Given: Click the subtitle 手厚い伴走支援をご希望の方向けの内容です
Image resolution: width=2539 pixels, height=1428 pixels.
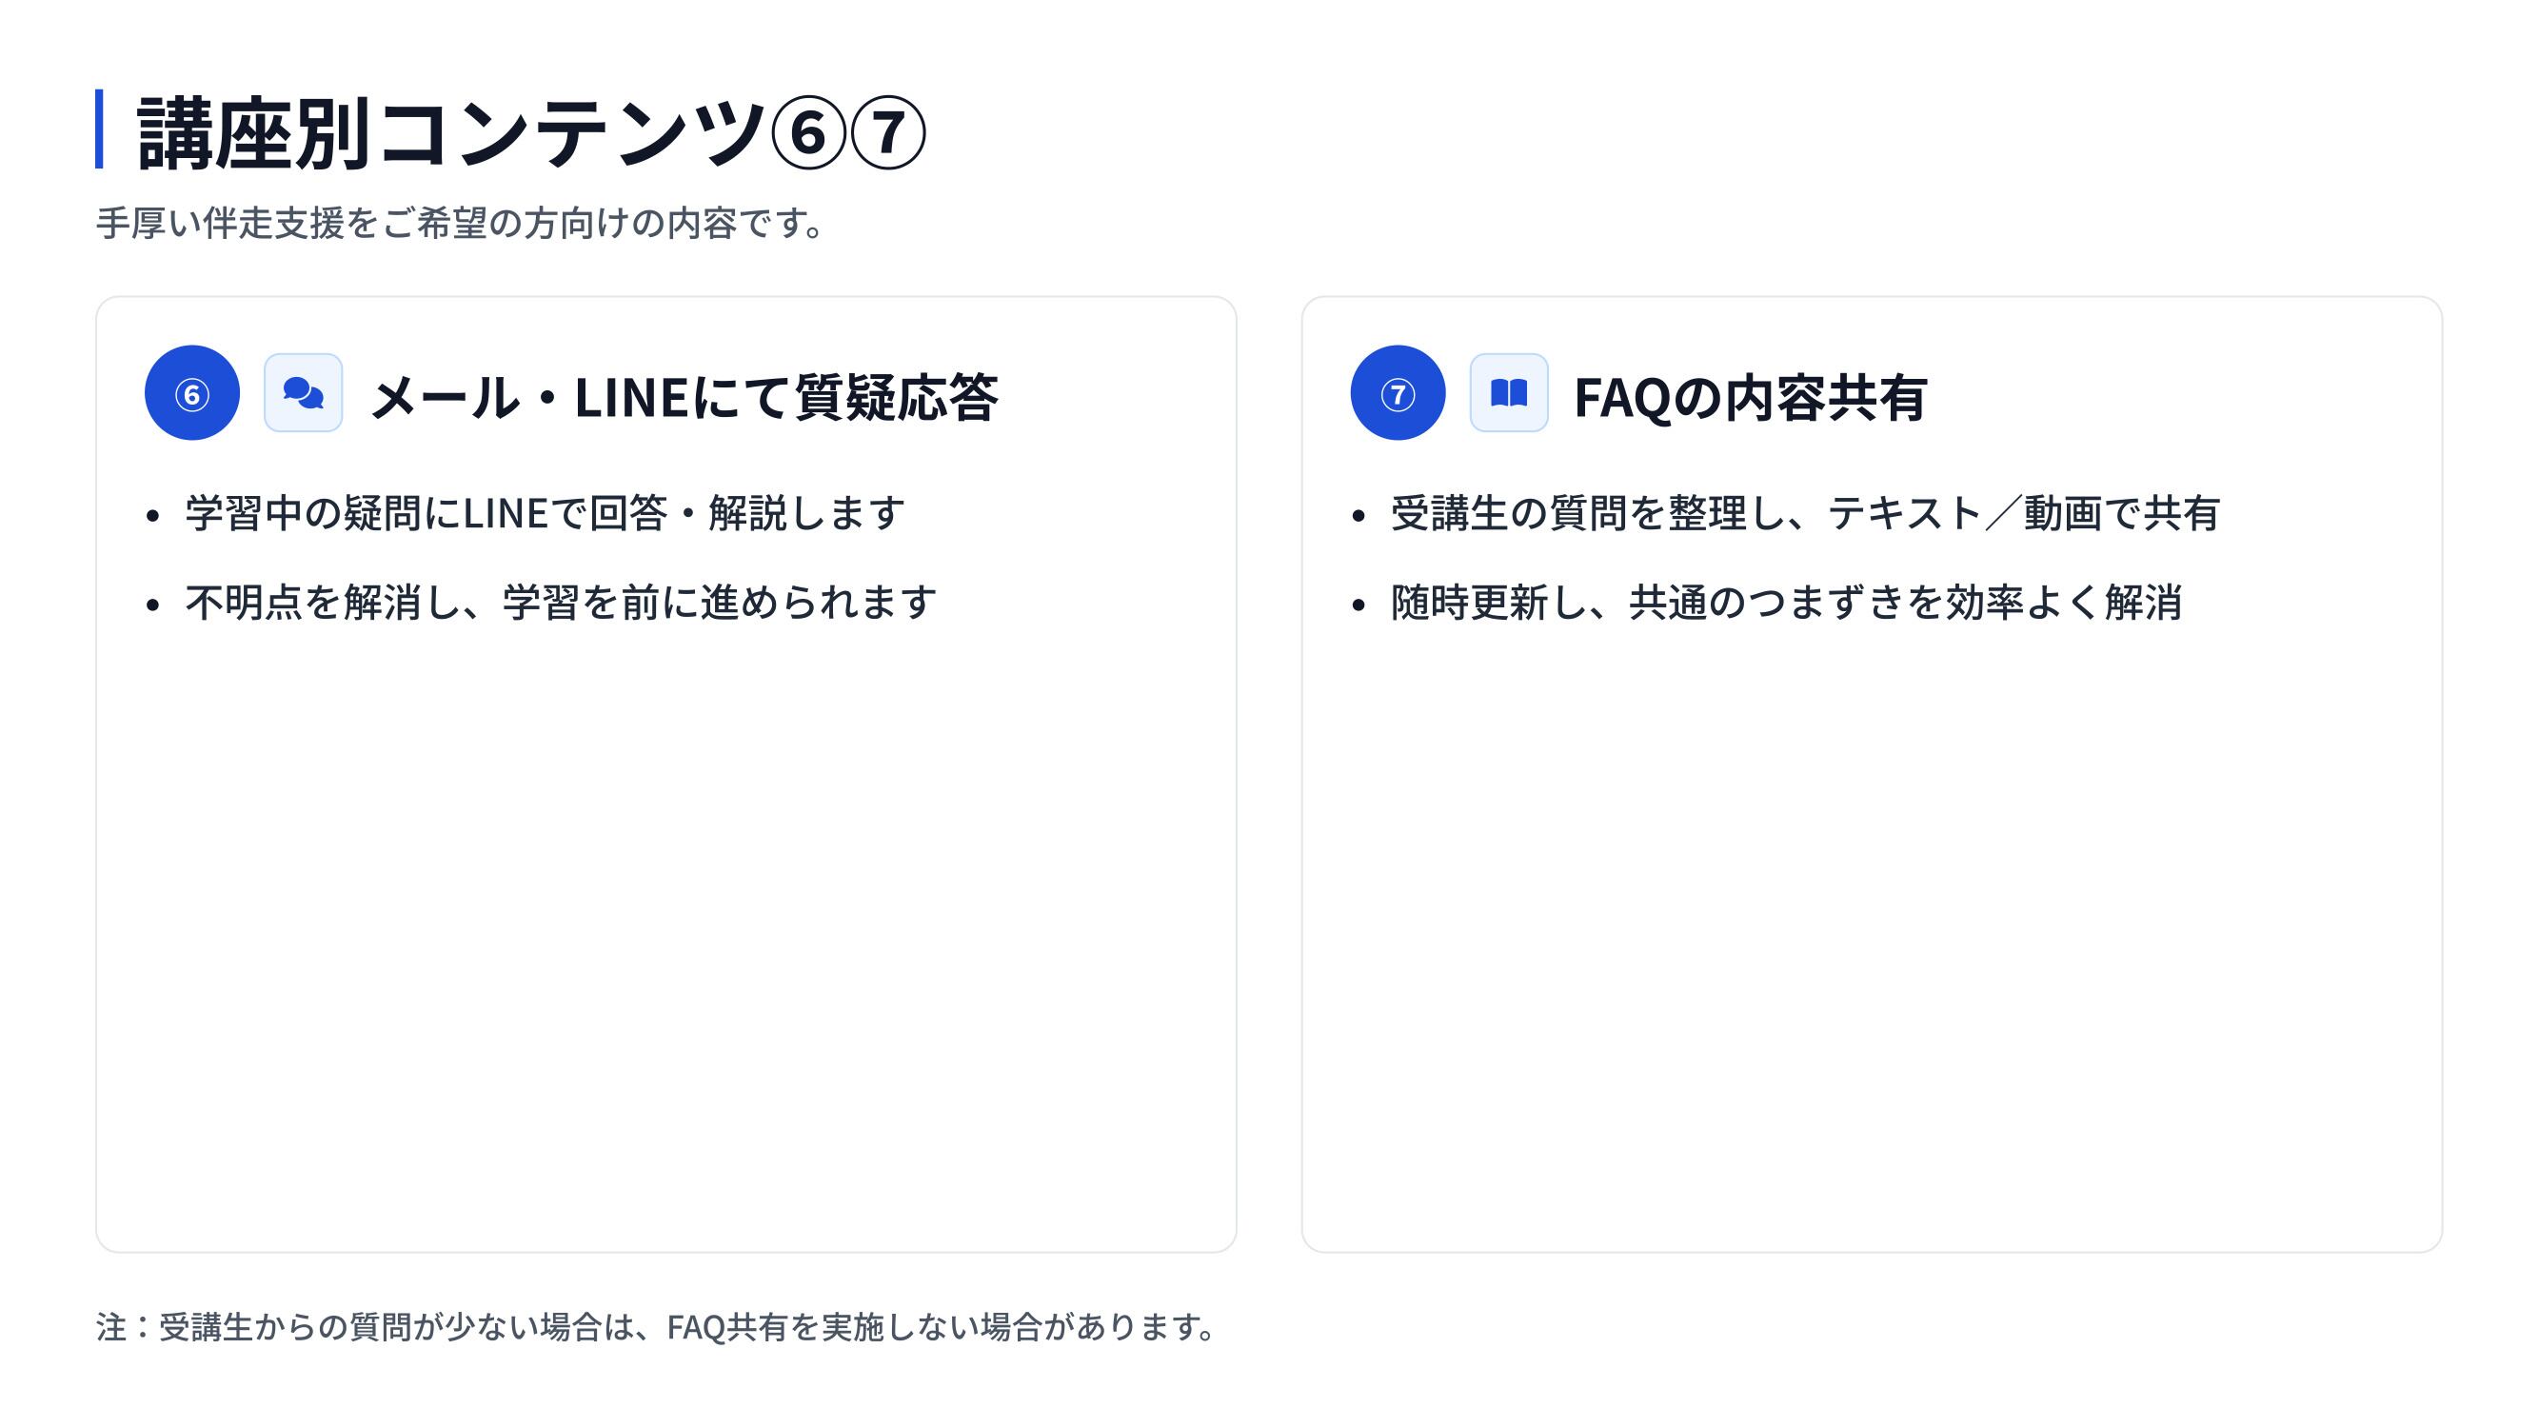Looking at the screenshot, I should [x=459, y=224].
